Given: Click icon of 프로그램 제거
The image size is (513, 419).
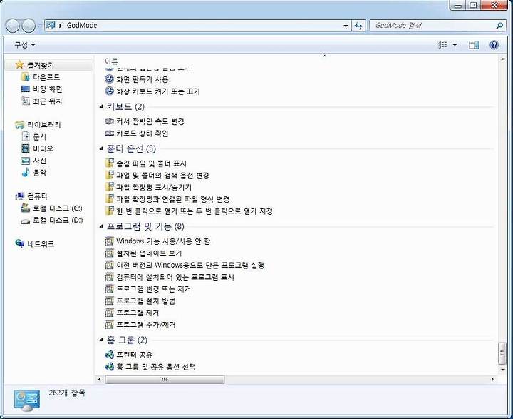Looking at the screenshot, I should click(x=109, y=313).
